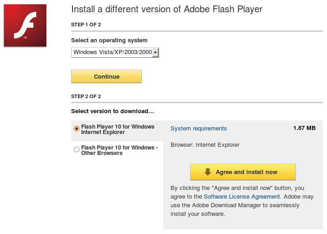This screenshot has width=327, height=234.
Task: Click the "Select an operating system" label
Action: click(x=109, y=40)
